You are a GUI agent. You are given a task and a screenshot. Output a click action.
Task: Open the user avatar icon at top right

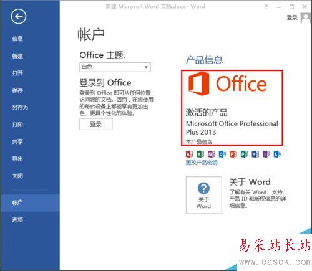click(x=306, y=18)
